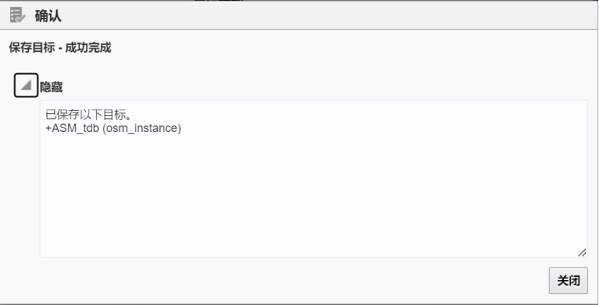
Task: Click the 保存目标 words in the heading
Action: (32, 48)
